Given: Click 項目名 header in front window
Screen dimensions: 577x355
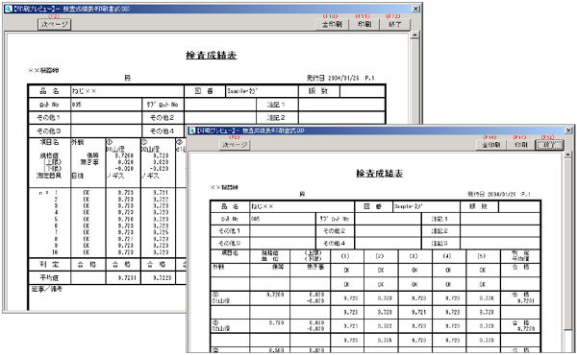Looking at the screenshot, I should click(x=230, y=253).
